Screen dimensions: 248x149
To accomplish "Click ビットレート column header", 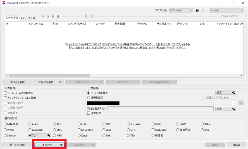I will point(183,24).
